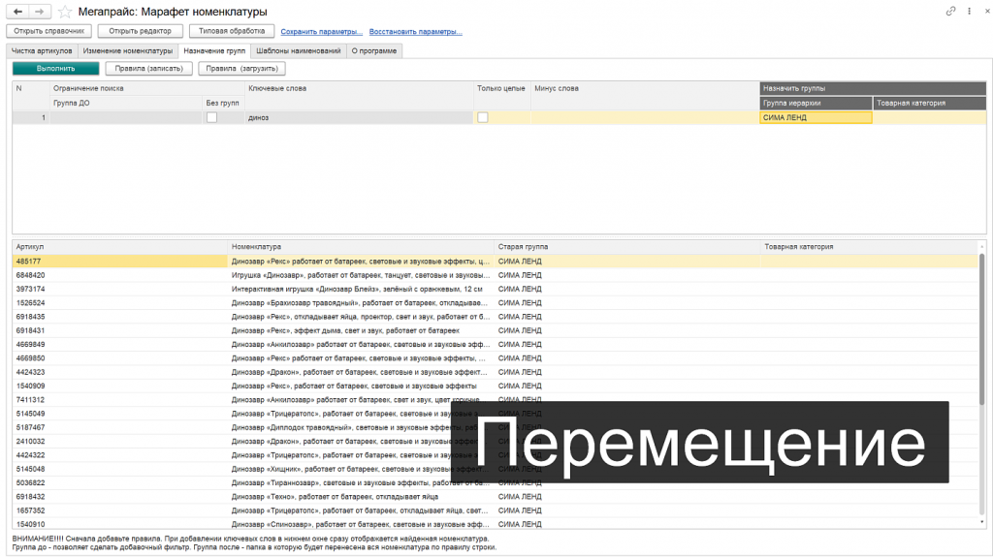The width and height of the screenshot is (993, 557).
Task: Select the row with артикул 6918432
Action: point(496,497)
